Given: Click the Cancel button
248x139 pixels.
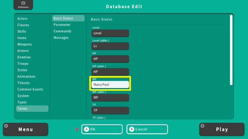Looking at the screenshot, I should click(147, 129).
